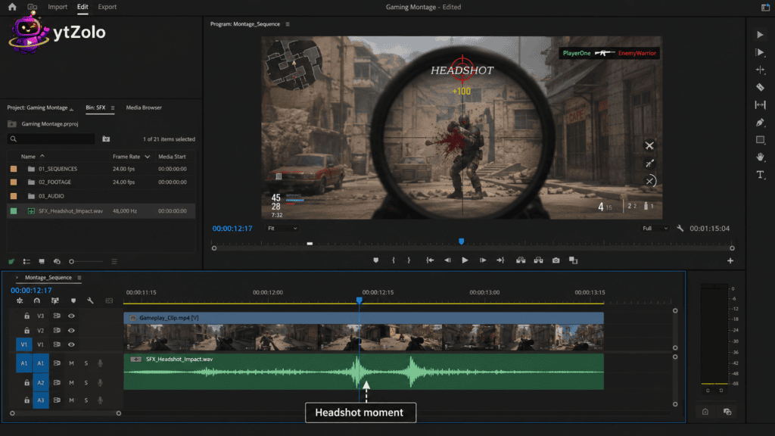775x436 pixels.
Task: Add a timeline marker with the marker icon
Action: pyautogui.click(x=73, y=301)
